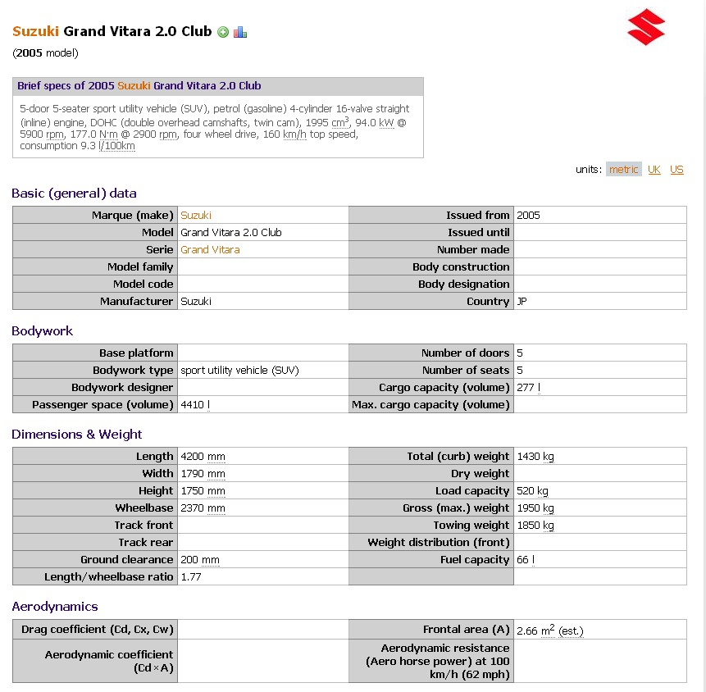This screenshot has width=706, height=692.
Task: Click the Fuel capacity 66 l value
Action: pyautogui.click(x=526, y=560)
